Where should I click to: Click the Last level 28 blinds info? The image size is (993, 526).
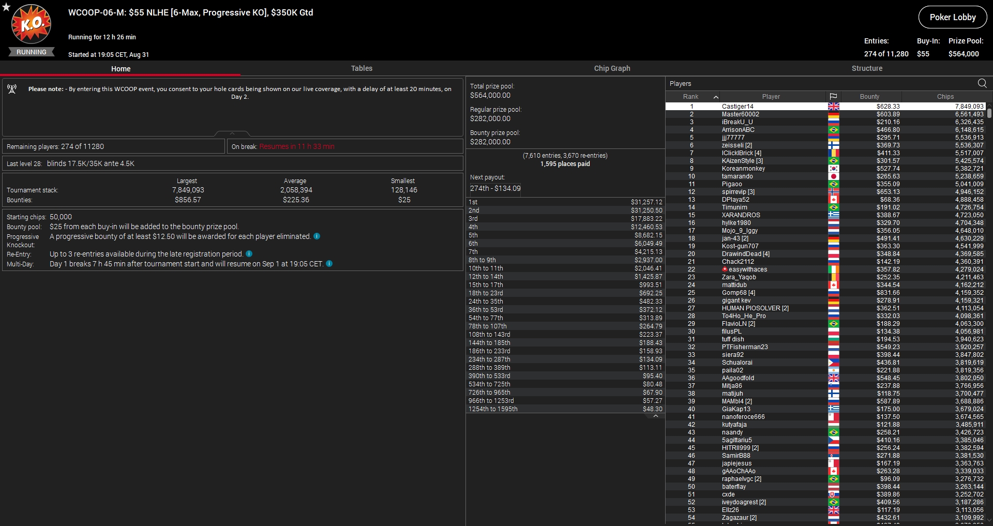point(233,163)
